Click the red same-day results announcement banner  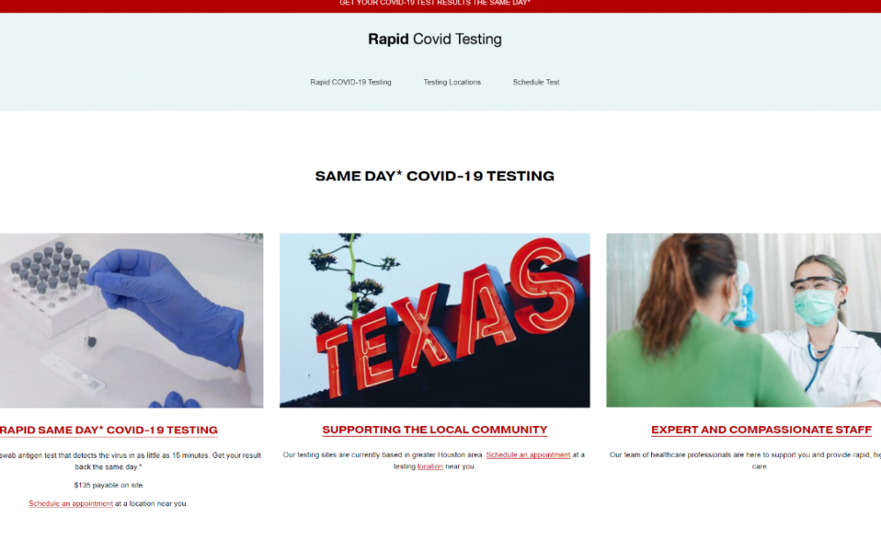pyautogui.click(x=440, y=6)
